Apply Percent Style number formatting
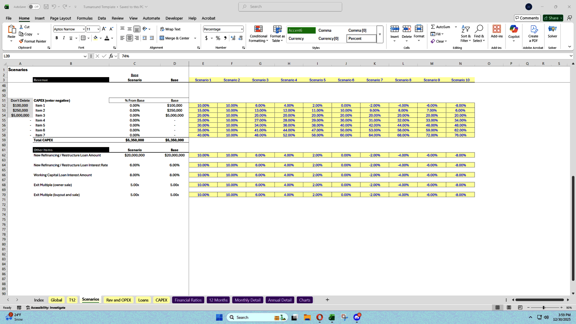 pos(218,38)
